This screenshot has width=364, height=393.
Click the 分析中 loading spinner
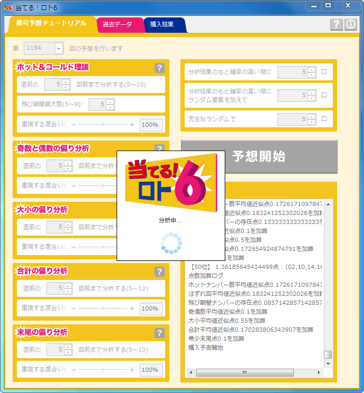[x=171, y=243]
